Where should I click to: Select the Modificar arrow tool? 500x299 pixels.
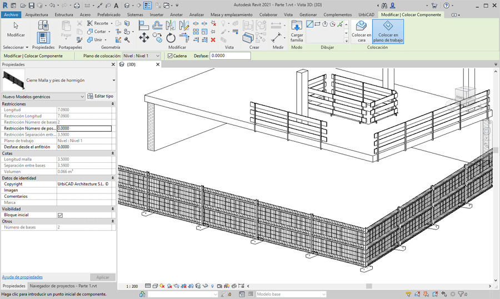click(x=16, y=28)
